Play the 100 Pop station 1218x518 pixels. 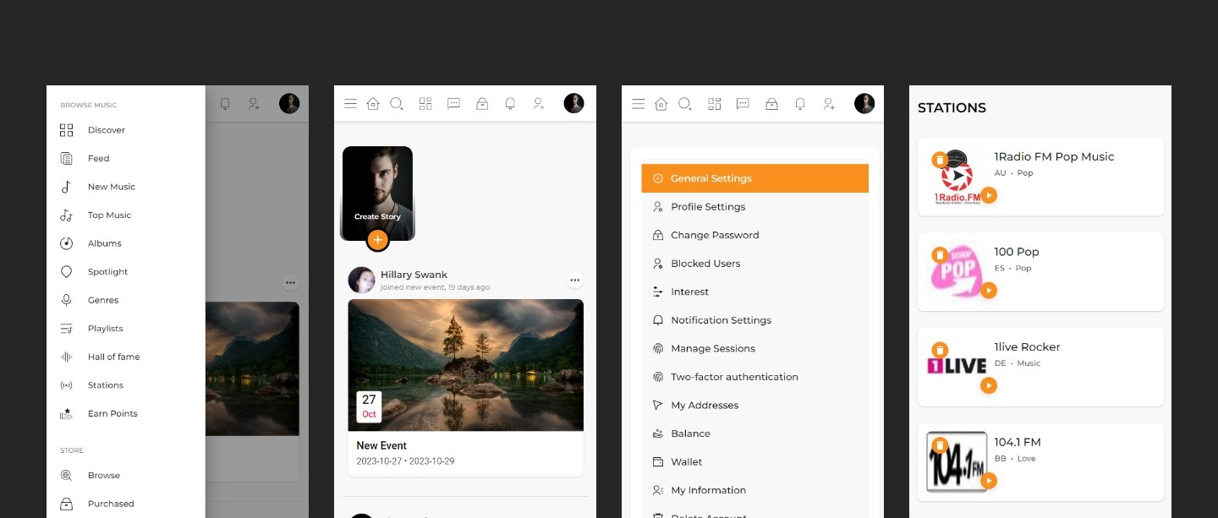coord(989,291)
